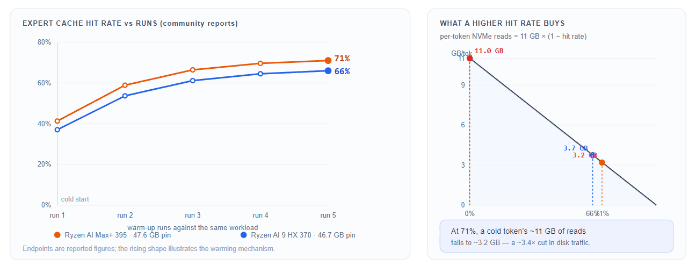
Task: Click the 'Expert cache hit rate vs runs' title
Action: [130, 23]
